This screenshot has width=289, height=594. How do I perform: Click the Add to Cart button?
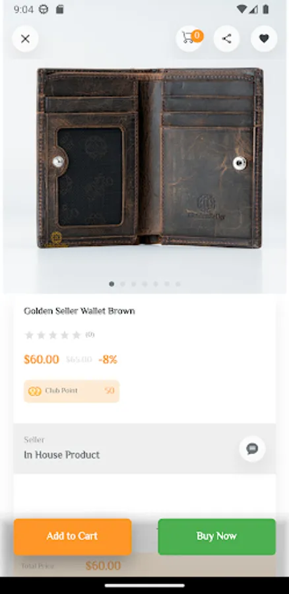(x=73, y=537)
